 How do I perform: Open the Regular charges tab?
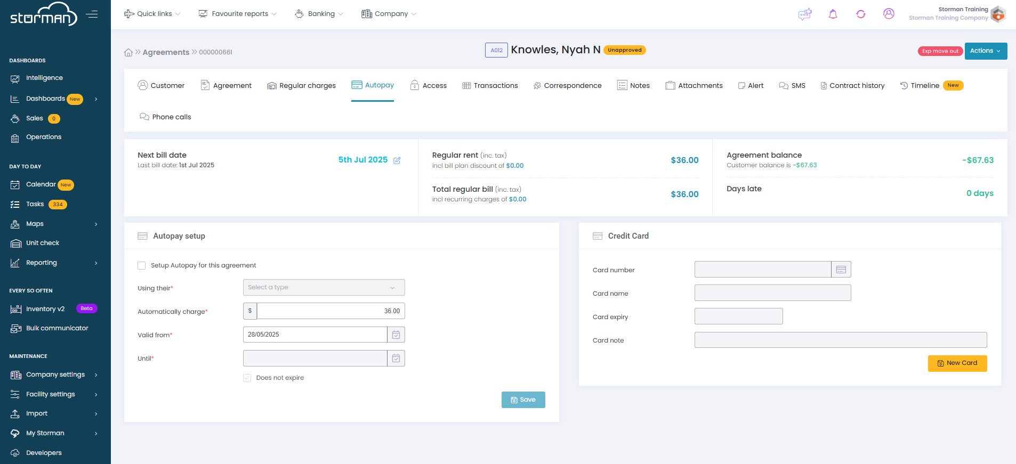coord(302,86)
